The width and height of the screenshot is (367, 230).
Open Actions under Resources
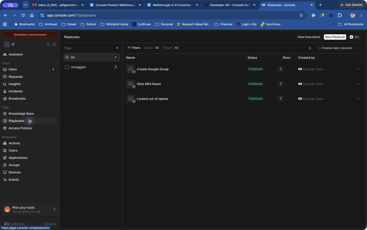point(29,143)
